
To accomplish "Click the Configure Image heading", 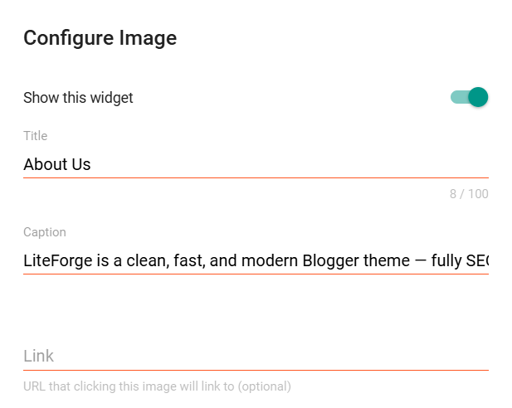I will [x=100, y=38].
